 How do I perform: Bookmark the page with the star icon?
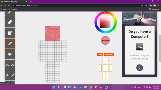click(x=146, y=5)
